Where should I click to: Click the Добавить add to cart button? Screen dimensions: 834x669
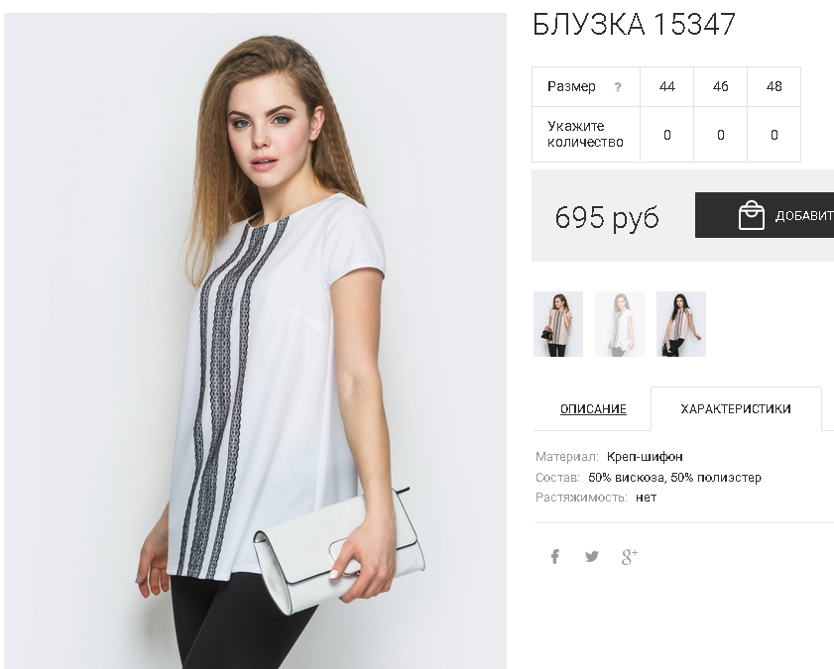(765, 215)
